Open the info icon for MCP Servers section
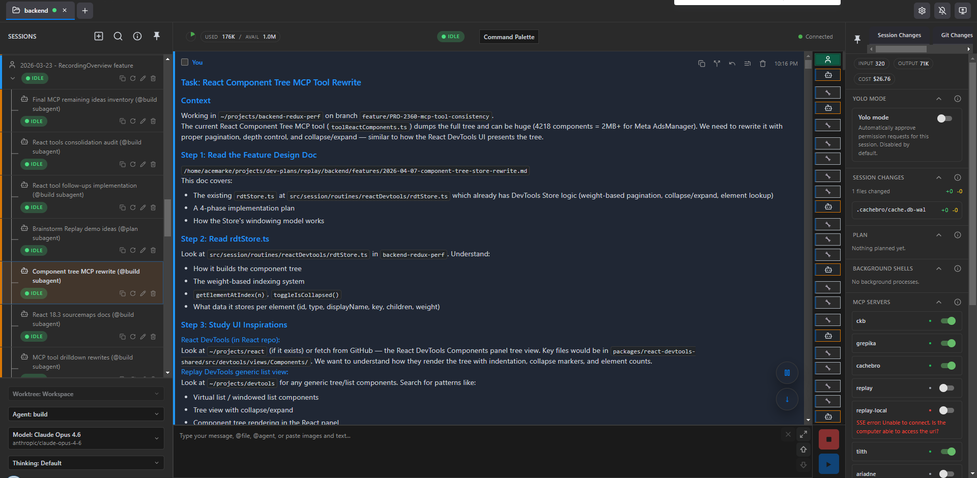The height and width of the screenshot is (478, 977). point(958,302)
